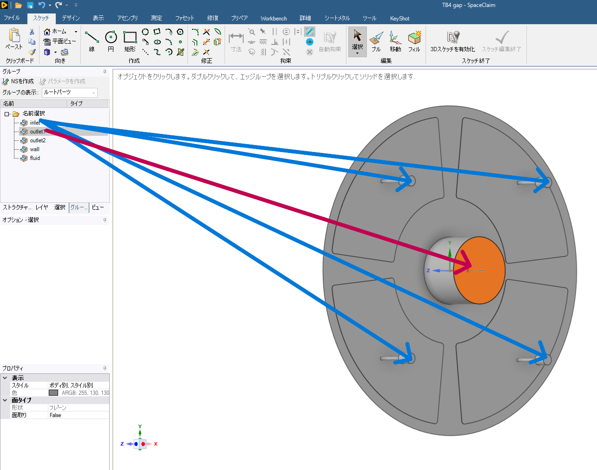Collapse the 名前選択 tree folder

pyautogui.click(x=7, y=114)
